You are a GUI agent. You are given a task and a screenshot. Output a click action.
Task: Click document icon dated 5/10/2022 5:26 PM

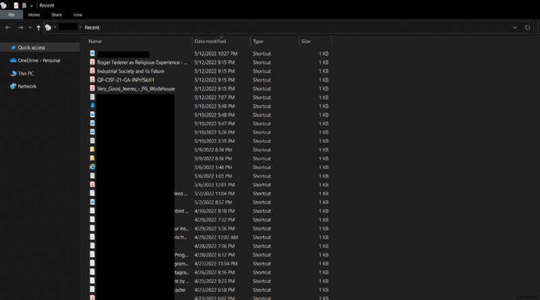pyautogui.click(x=92, y=131)
